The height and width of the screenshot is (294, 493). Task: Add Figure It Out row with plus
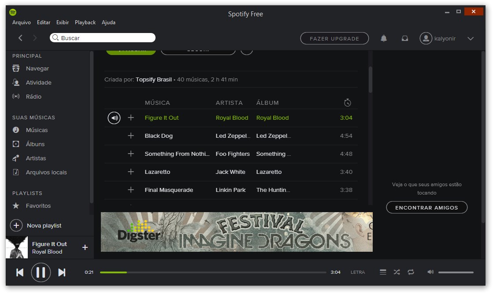(x=131, y=118)
